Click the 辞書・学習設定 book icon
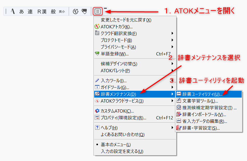The image size is (247, 161). coord(179,128)
